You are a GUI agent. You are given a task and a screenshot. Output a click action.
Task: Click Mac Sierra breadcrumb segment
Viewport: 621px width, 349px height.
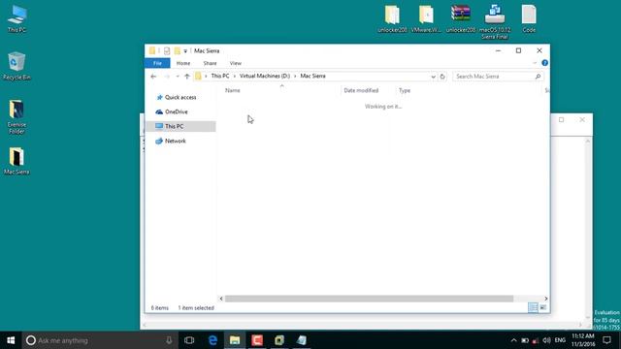312,76
